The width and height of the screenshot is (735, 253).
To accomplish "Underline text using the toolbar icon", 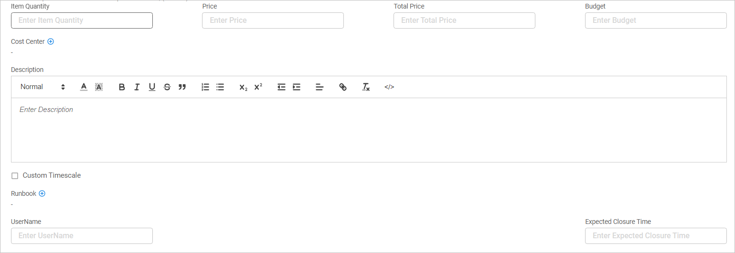I will [x=152, y=87].
